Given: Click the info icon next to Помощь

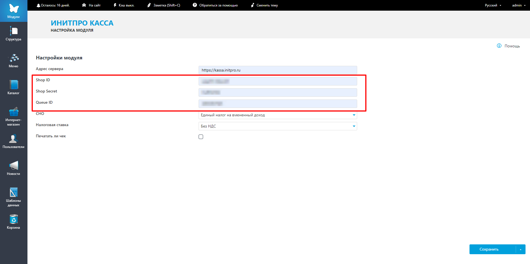Looking at the screenshot, I should point(499,46).
